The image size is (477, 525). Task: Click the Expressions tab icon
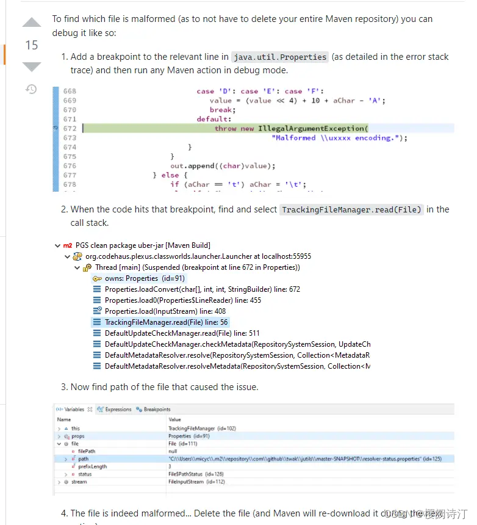click(x=100, y=409)
